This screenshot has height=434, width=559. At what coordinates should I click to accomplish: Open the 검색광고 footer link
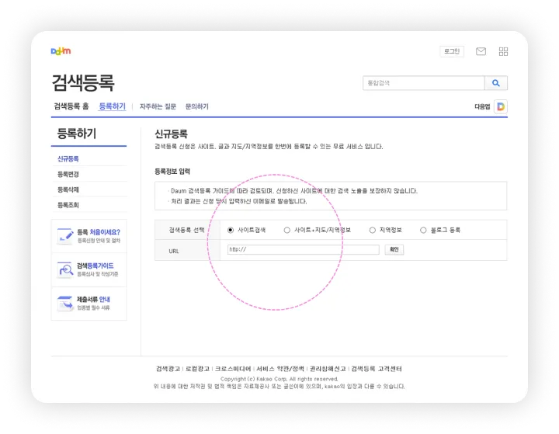[168, 369]
